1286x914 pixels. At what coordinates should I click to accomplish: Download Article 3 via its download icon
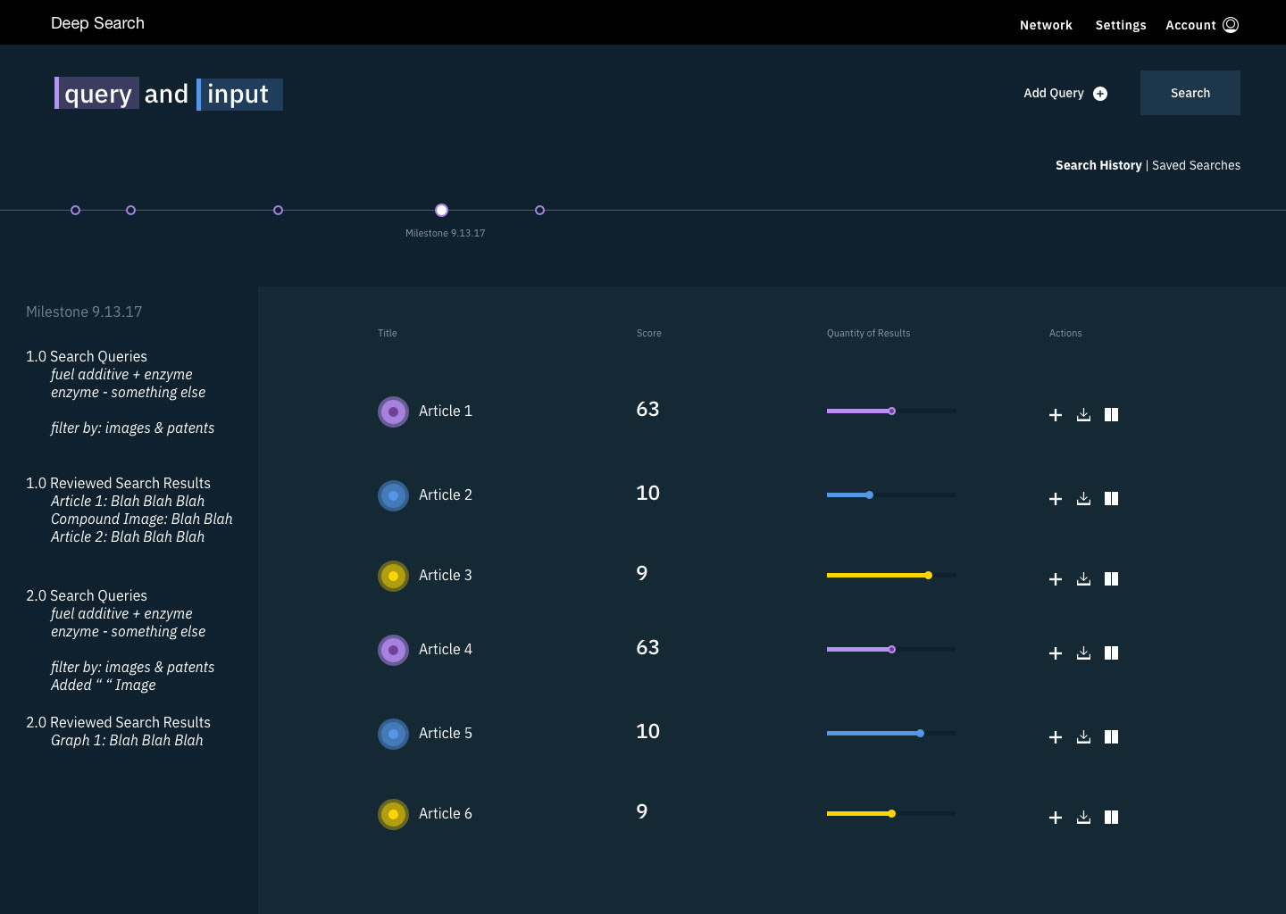[1083, 579]
